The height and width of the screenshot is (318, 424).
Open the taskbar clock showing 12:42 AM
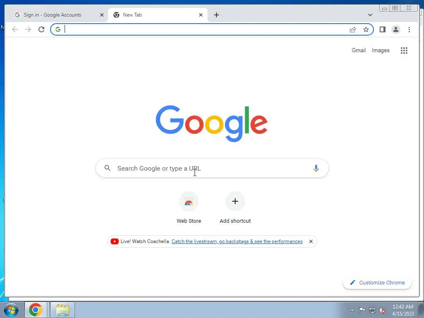click(x=403, y=310)
